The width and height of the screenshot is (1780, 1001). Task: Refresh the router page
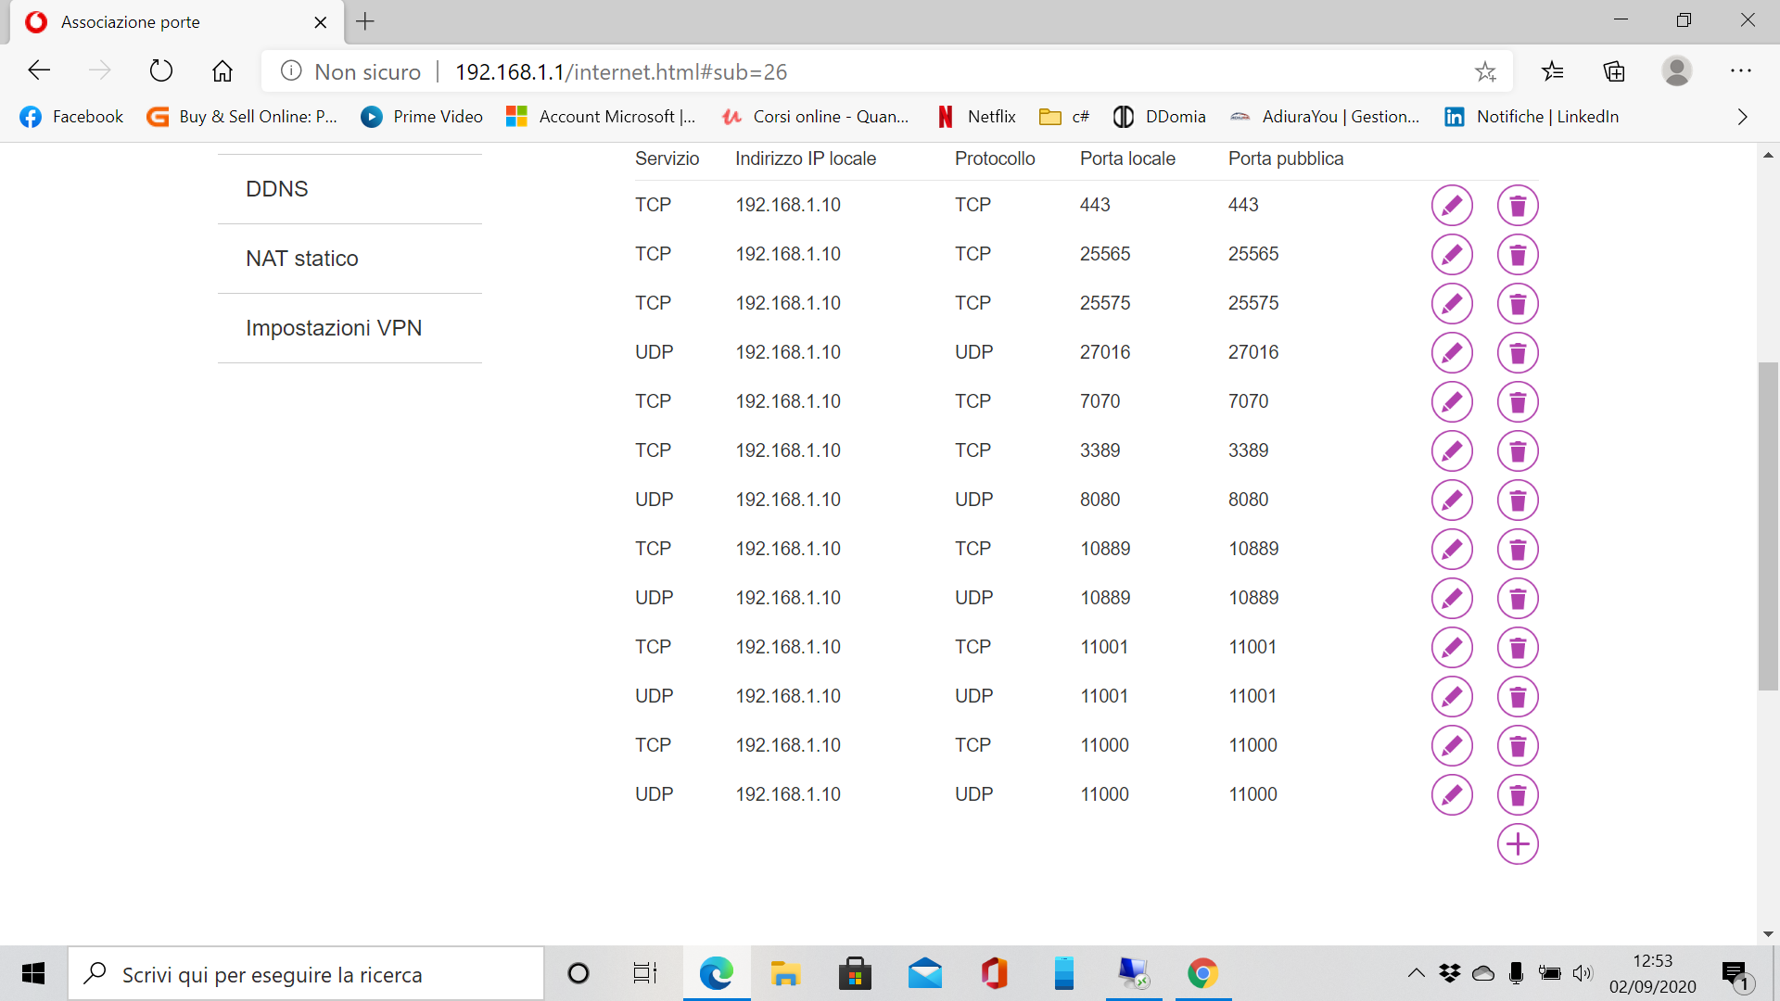[x=161, y=71]
